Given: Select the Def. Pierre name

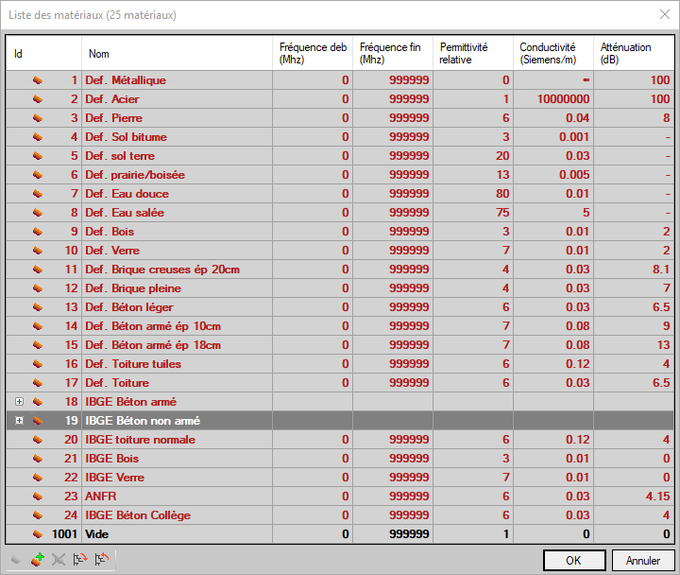Looking at the screenshot, I should [x=113, y=118].
